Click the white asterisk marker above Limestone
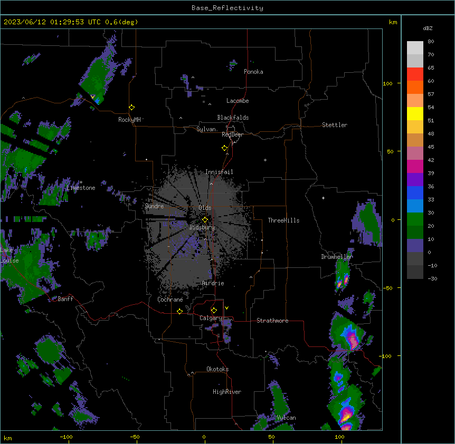This screenshot has width=455, height=444. (81, 182)
